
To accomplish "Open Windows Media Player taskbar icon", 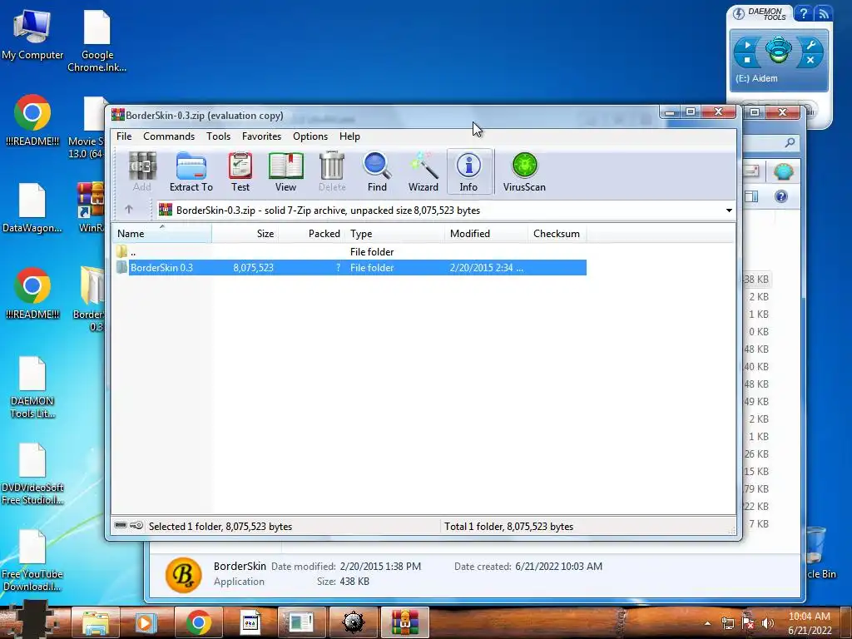I will click(x=145, y=622).
